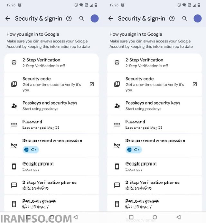
Task: Select Password row in left screen
Action: [x=51, y=125]
